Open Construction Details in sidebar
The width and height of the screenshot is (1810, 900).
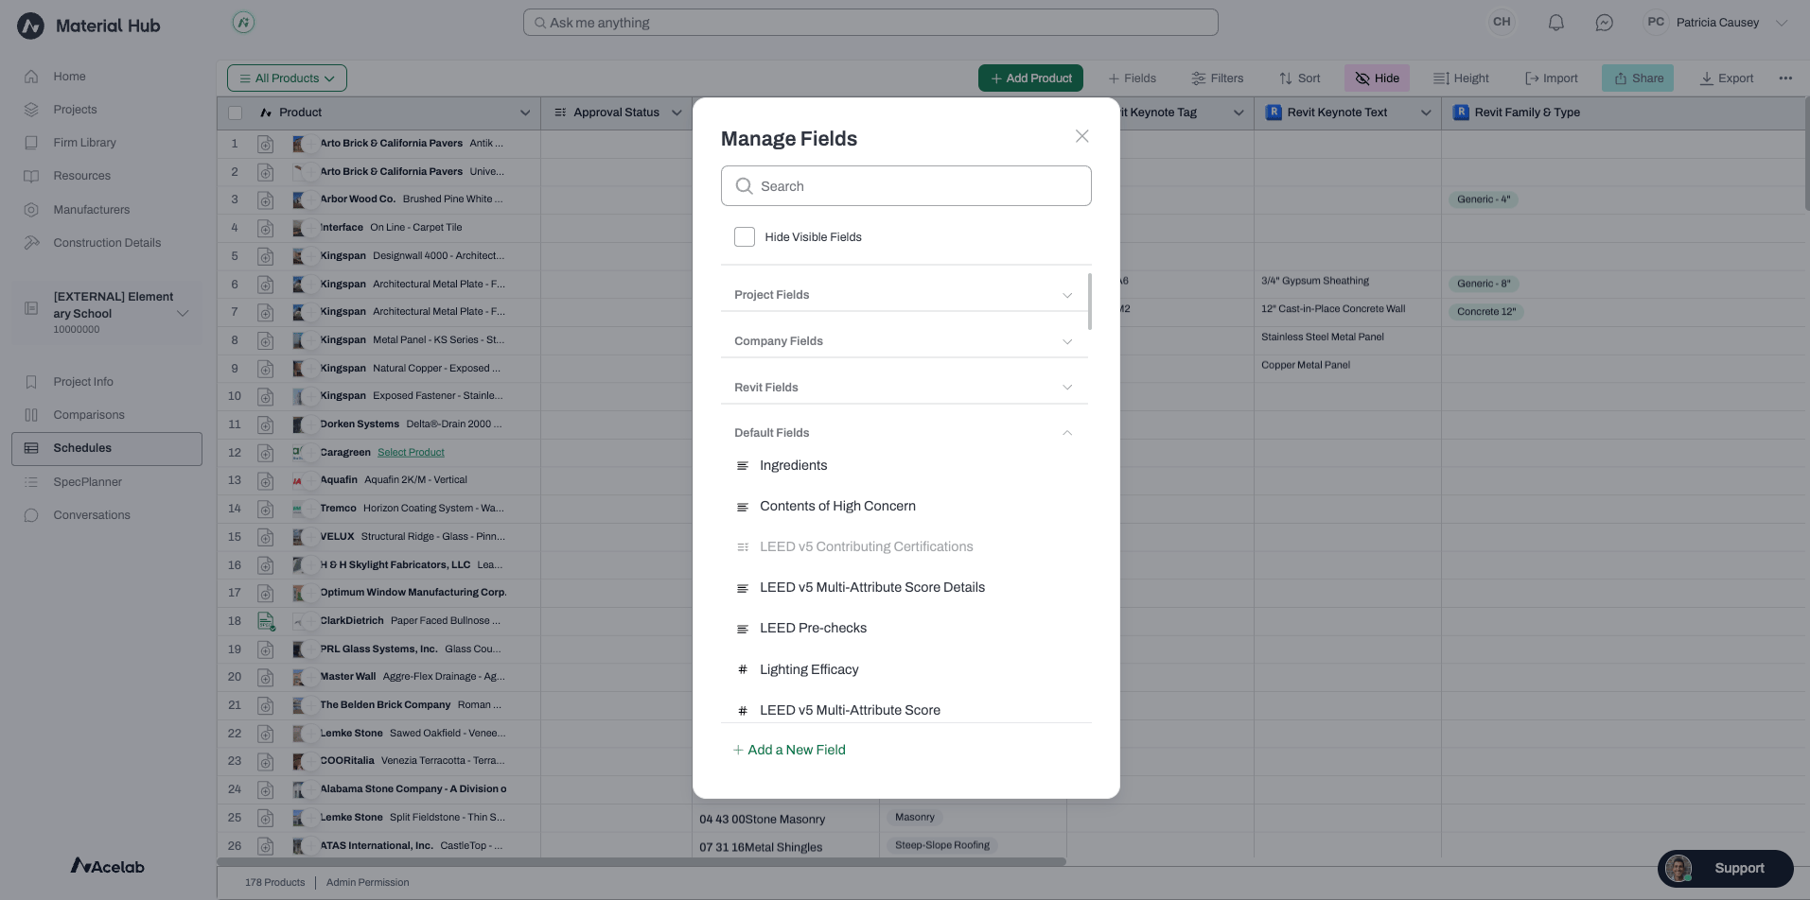click(107, 243)
